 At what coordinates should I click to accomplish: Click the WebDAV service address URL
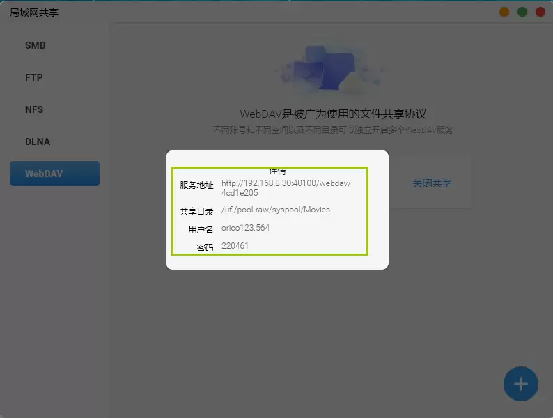[286, 188]
